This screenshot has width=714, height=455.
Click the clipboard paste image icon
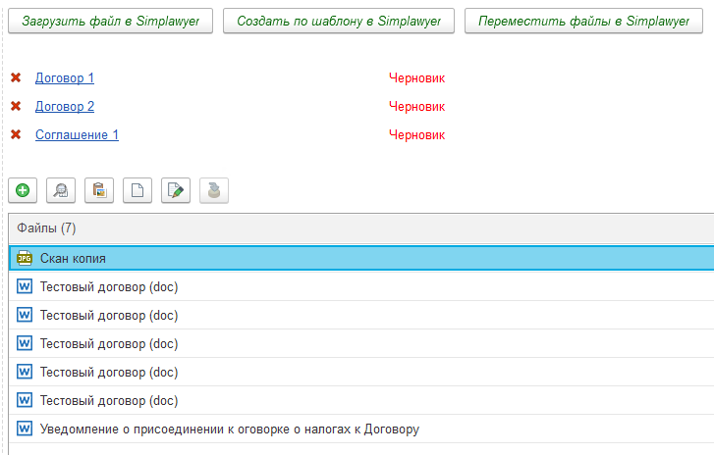pyautogui.click(x=99, y=191)
